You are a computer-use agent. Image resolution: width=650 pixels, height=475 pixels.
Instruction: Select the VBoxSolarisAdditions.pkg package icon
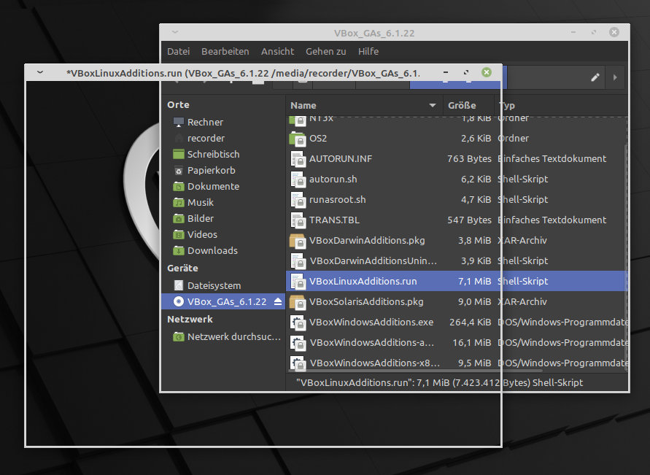coord(297,302)
